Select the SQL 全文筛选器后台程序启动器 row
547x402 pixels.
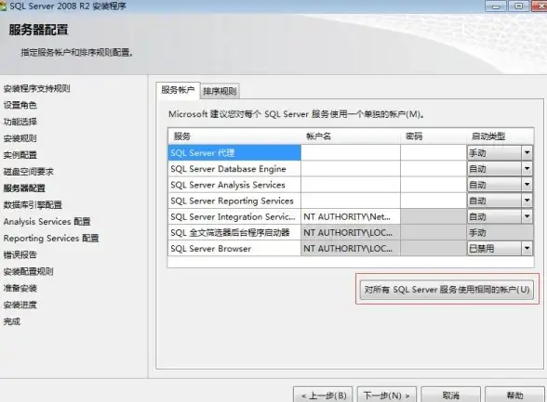click(234, 232)
